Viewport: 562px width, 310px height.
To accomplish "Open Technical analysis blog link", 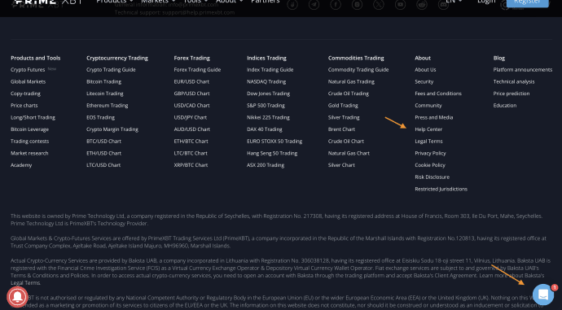I will [x=514, y=81].
